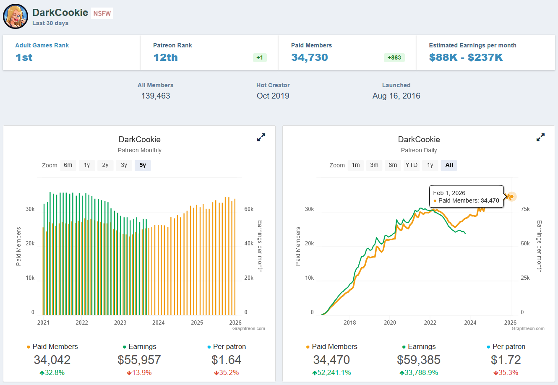Set Monthly chart zoom to 6m
The height and width of the screenshot is (385, 558).
pyautogui.click(x=68, y=165)
